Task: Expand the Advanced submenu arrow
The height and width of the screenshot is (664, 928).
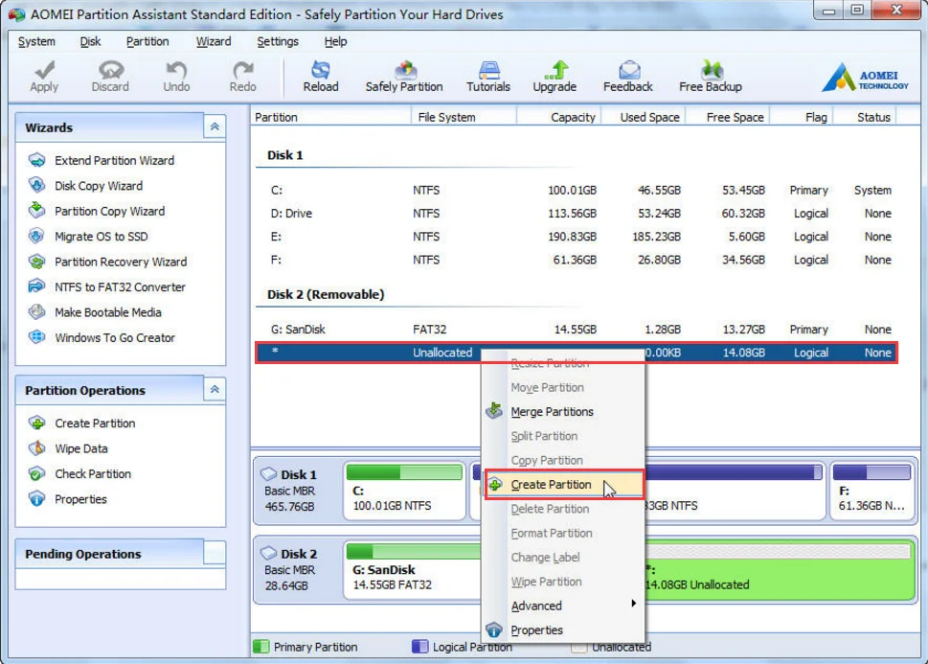Action: pyautogui.click(x=633, y=603)
